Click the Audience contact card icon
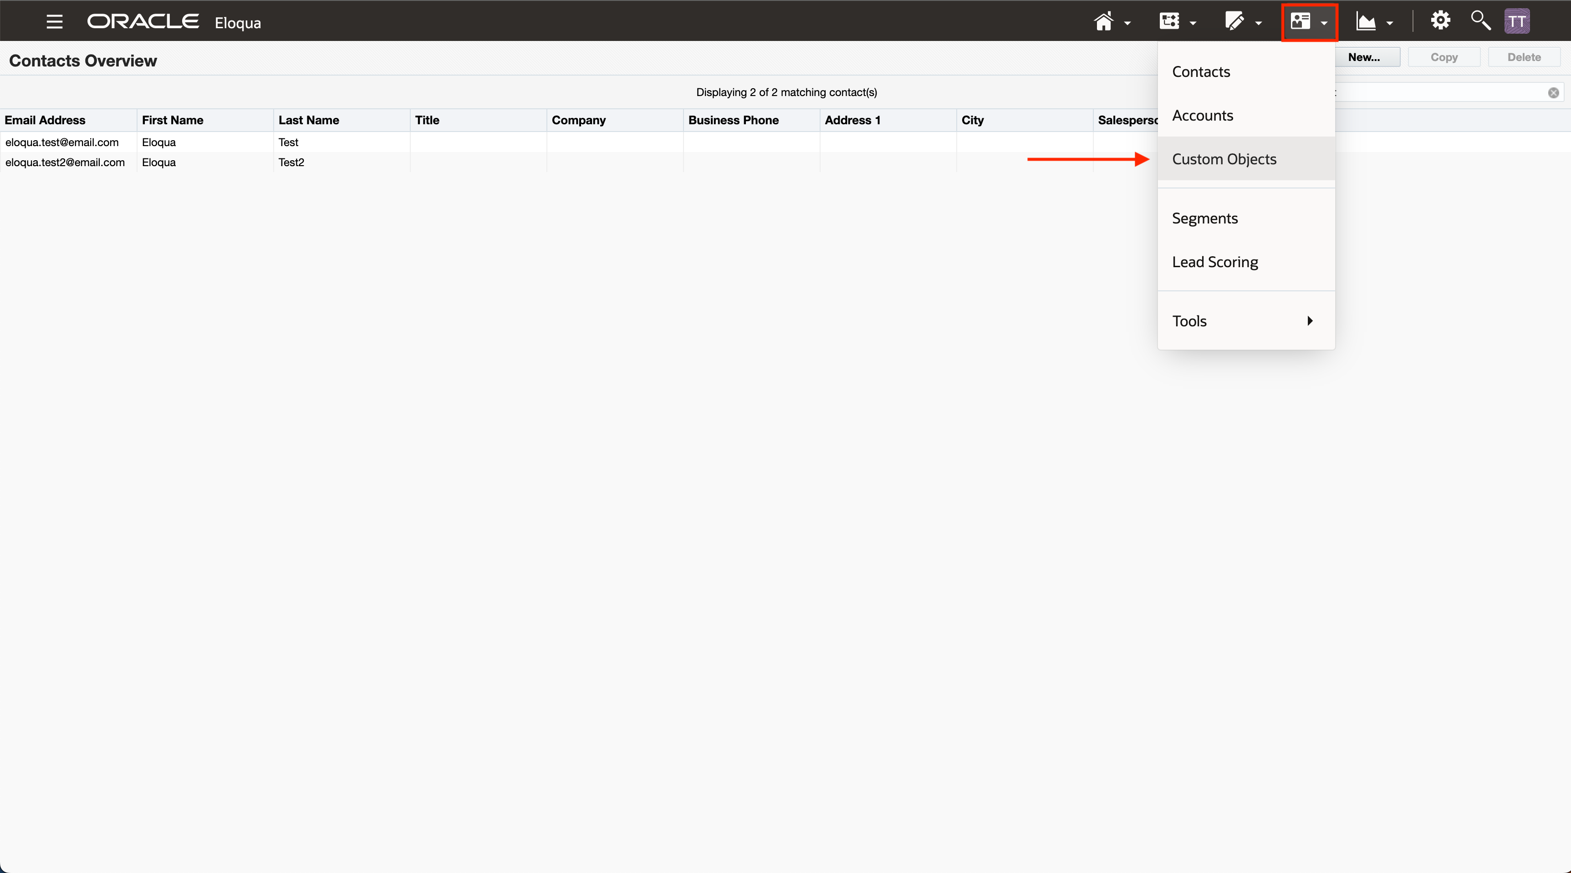1571x873 pixels. [1300, 21]
